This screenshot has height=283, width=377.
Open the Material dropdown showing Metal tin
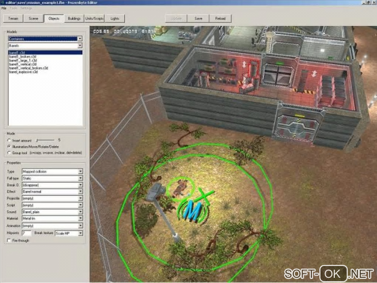(52, 219)
